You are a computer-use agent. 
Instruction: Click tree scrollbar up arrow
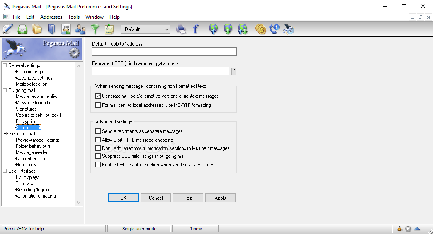pyautogui.click(x=78, y=66)
